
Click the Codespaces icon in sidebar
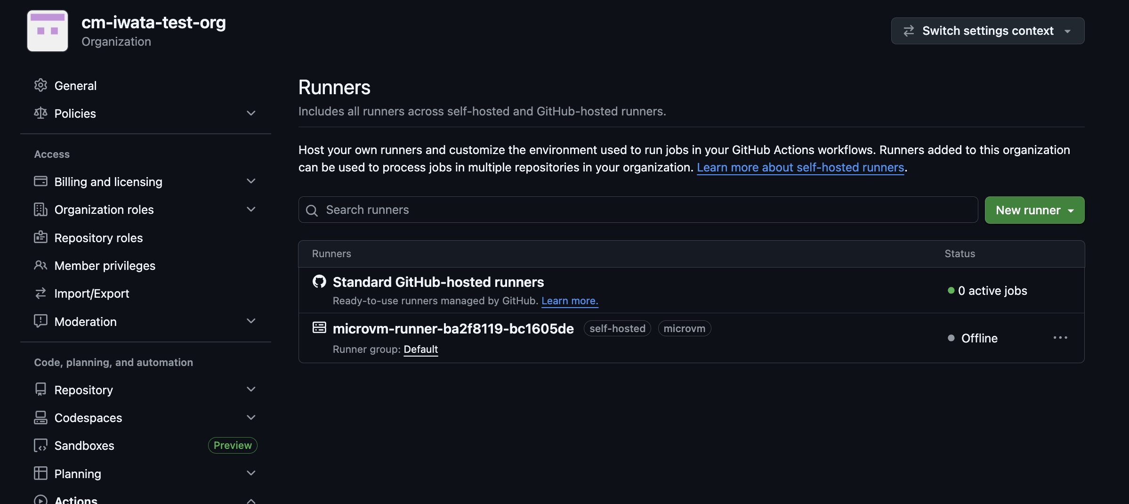point(40,417)
